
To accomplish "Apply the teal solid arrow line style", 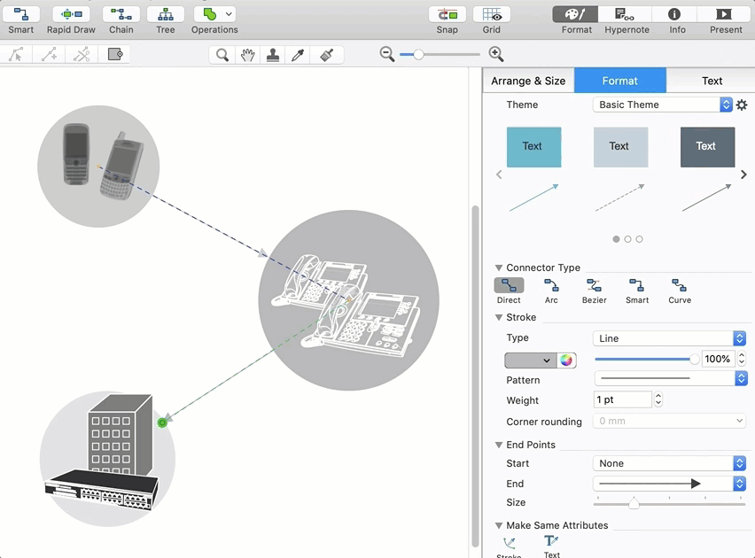I will (x=534, y=198).
